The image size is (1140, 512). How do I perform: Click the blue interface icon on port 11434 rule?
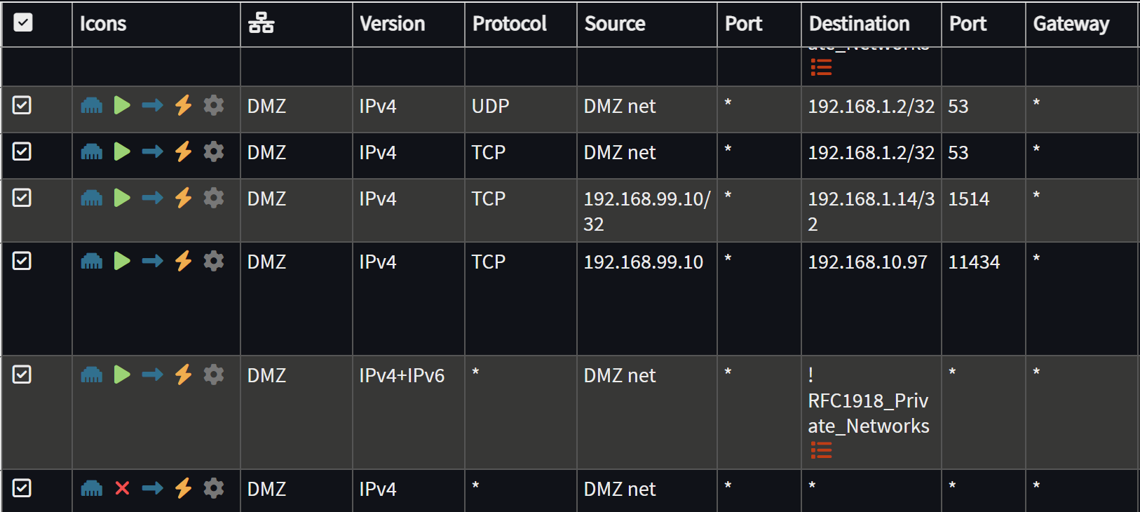91,260
